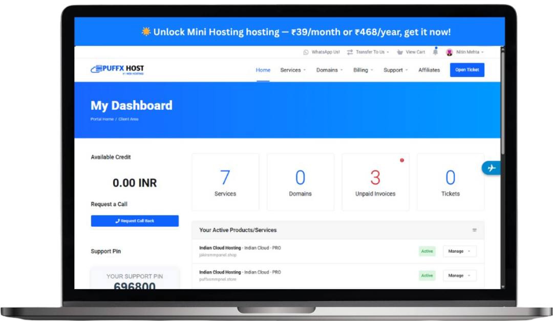Image resolution: width=553 pixels, height=321 pixels.
Task: Open the Nitin Mehta account dropdown
Action: coord(470,52)
